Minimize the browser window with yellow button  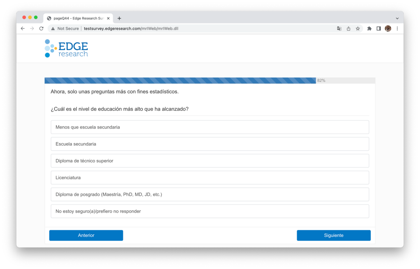(30, 17)
